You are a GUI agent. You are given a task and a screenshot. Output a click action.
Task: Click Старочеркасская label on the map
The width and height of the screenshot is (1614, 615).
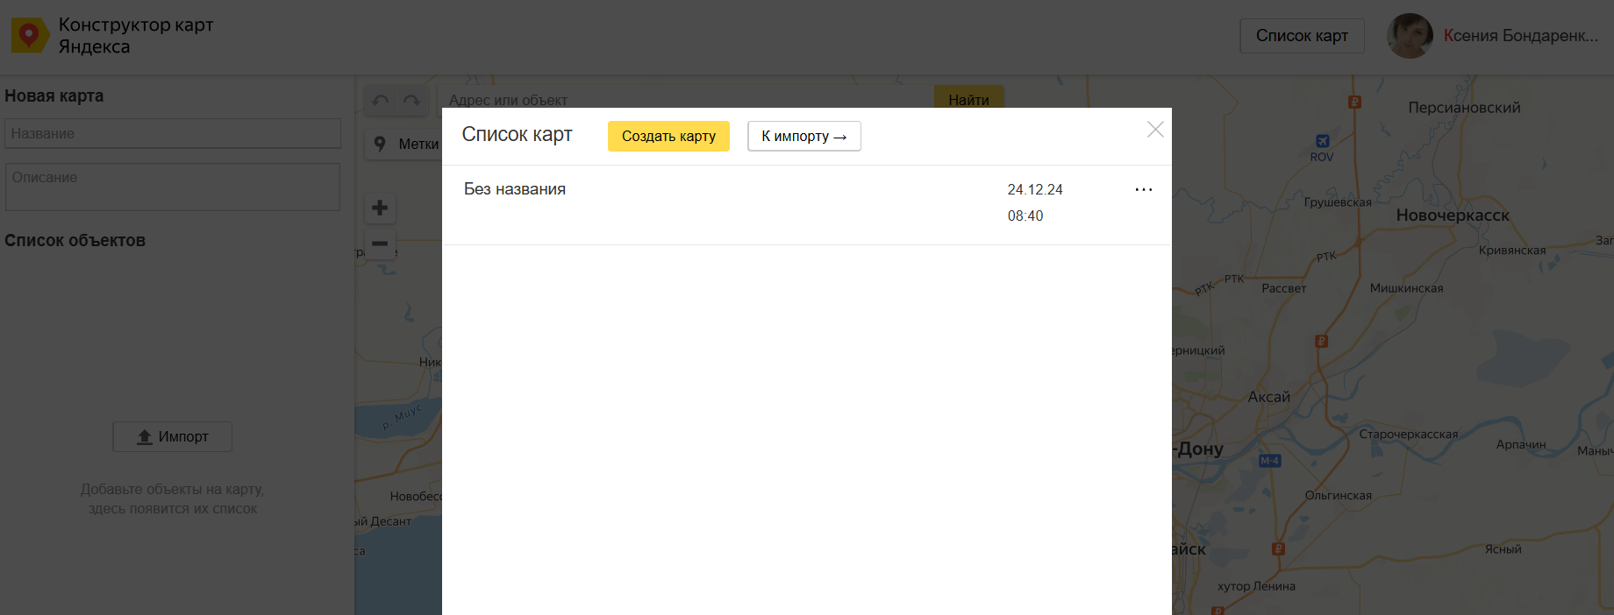pyautogui.click(x=1409, y=435)
